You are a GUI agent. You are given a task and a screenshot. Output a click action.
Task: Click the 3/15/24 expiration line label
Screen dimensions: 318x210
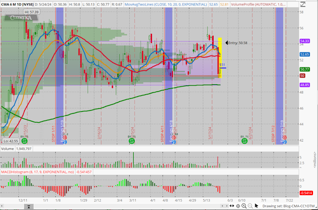coord(133,132)
